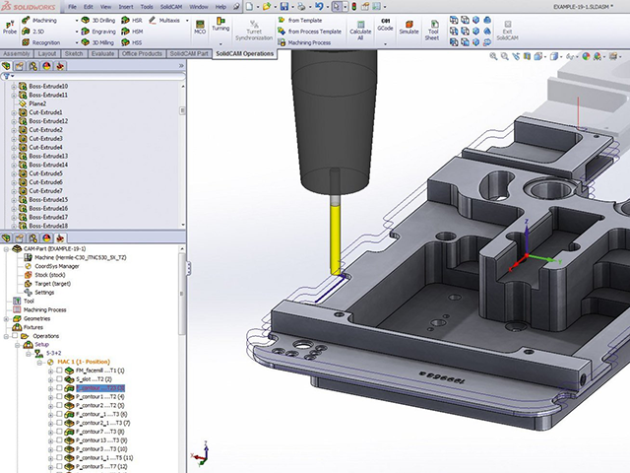Start the Simulate command

[x=409, y=28]
